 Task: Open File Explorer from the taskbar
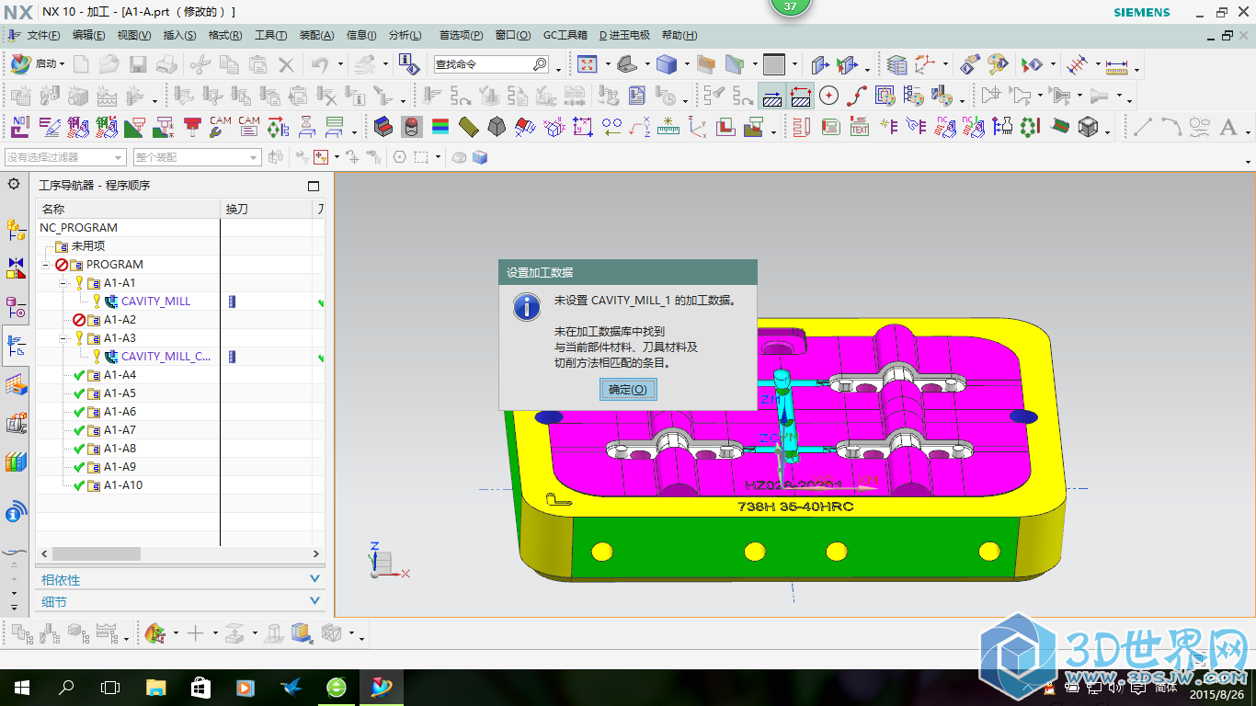156,687
